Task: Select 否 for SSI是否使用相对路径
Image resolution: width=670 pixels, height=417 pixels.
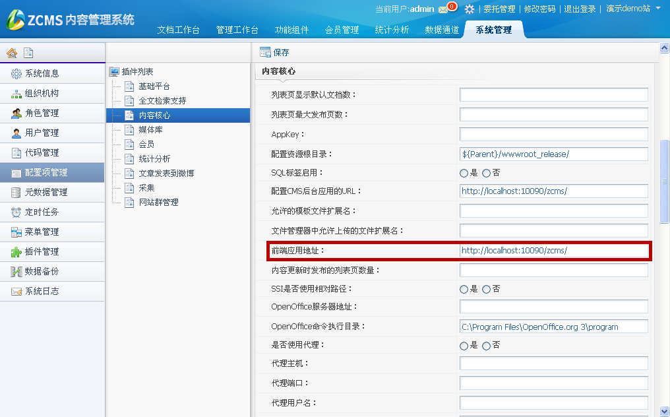Action: click(x=487, y=289)
